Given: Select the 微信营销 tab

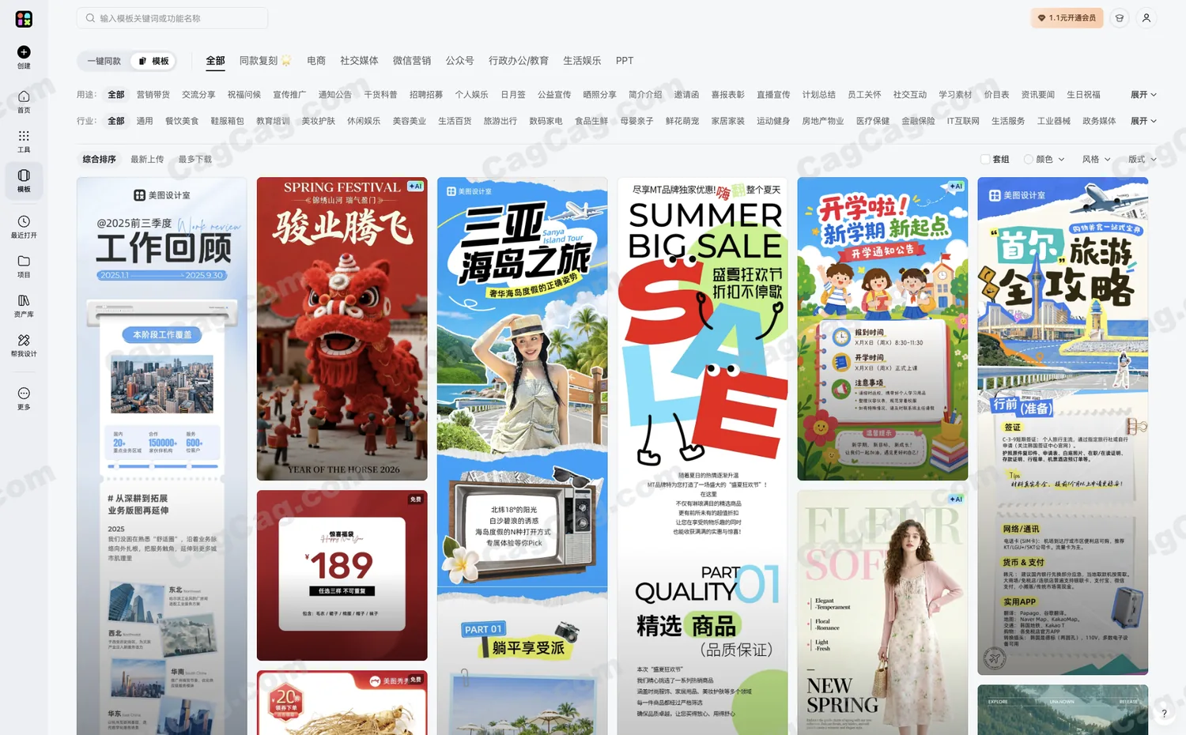Looking at the screenshot, I should pos(412,61).
